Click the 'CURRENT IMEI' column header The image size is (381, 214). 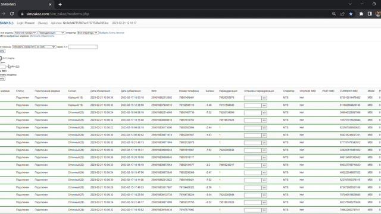[x=348, y=91]
